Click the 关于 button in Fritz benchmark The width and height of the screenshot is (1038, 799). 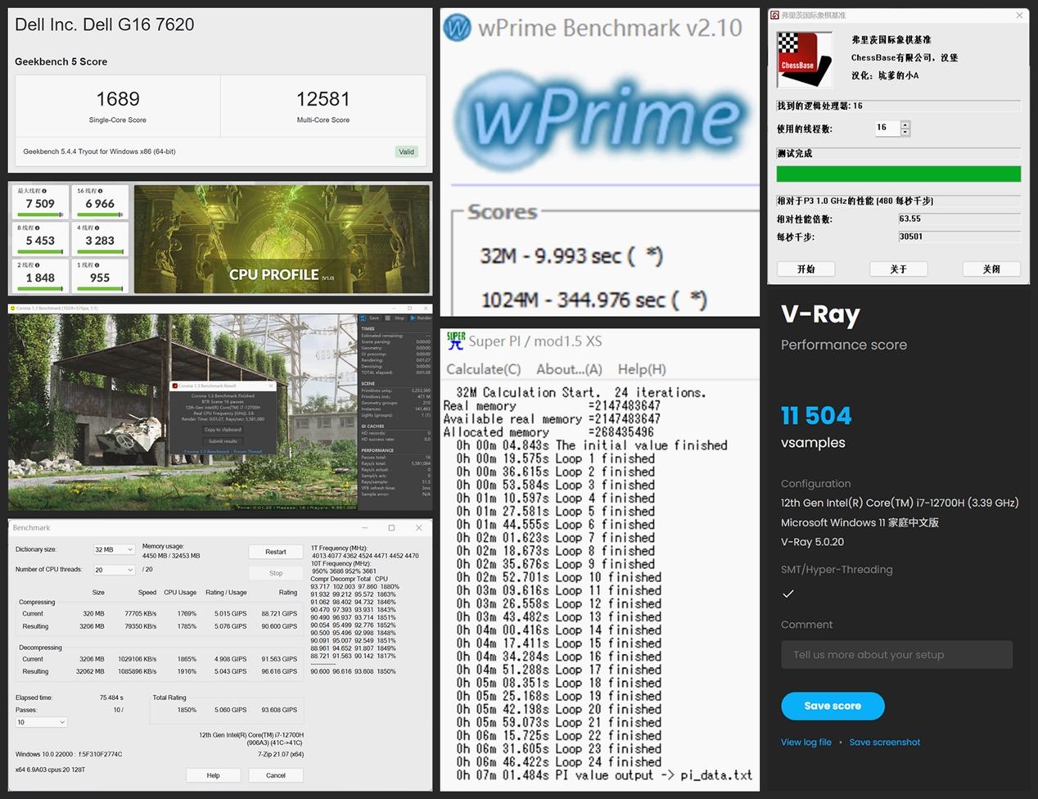point(898,269)
